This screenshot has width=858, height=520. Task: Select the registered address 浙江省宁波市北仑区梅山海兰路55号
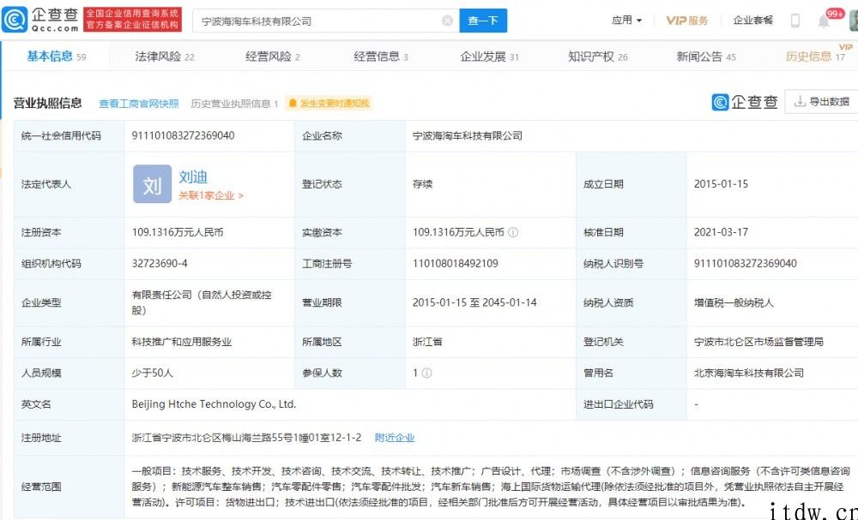(x=246, y=438)
